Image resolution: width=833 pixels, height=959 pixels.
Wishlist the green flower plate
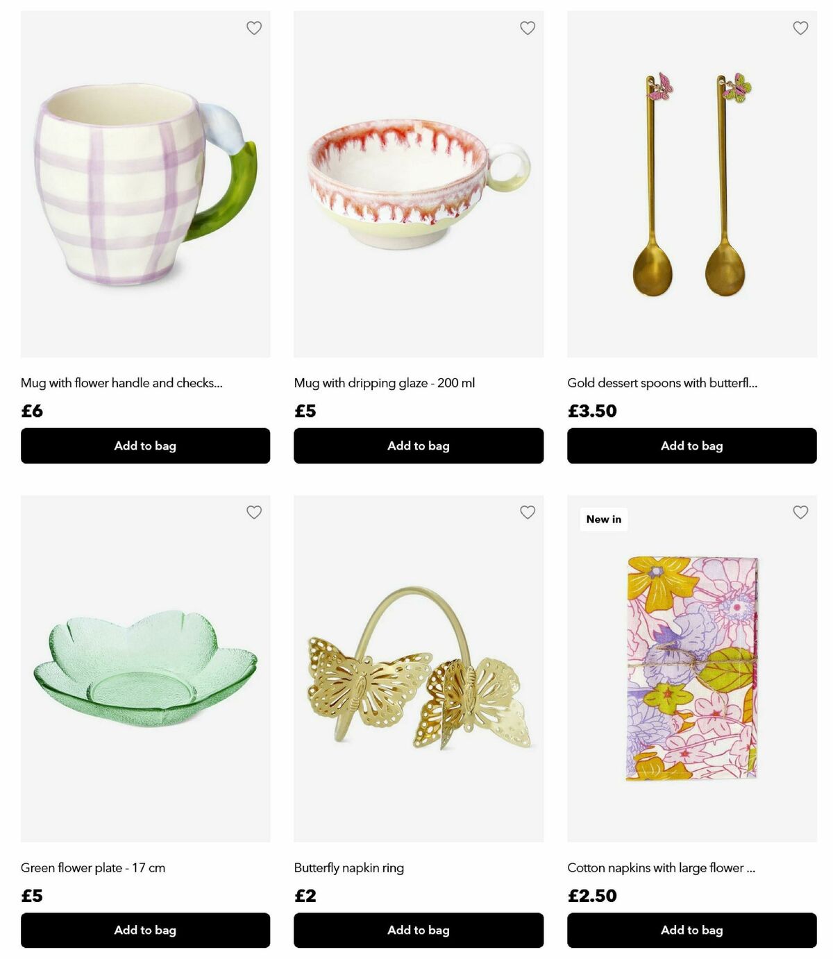tap(254, 512)
